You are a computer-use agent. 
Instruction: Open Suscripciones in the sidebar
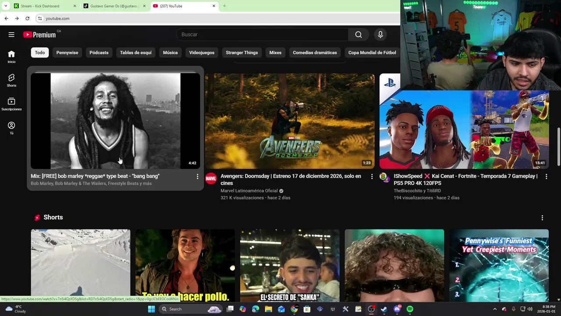pos(11,104)
